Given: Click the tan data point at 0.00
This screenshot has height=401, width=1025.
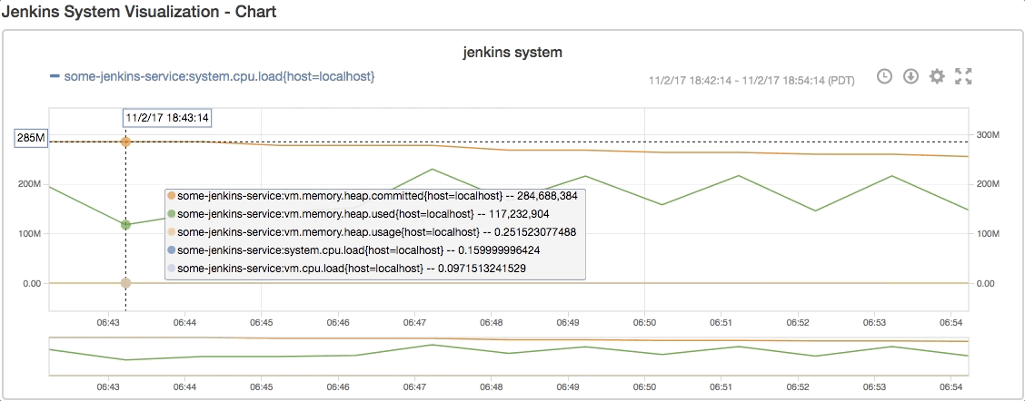Looking at the screenshot, I should pyautogui.click(x=125, y=283).
